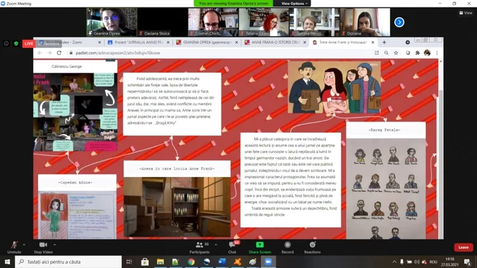Open the Rareș Petele character drawings
Screen dimensions: 477x268
[x=386, y=189]
